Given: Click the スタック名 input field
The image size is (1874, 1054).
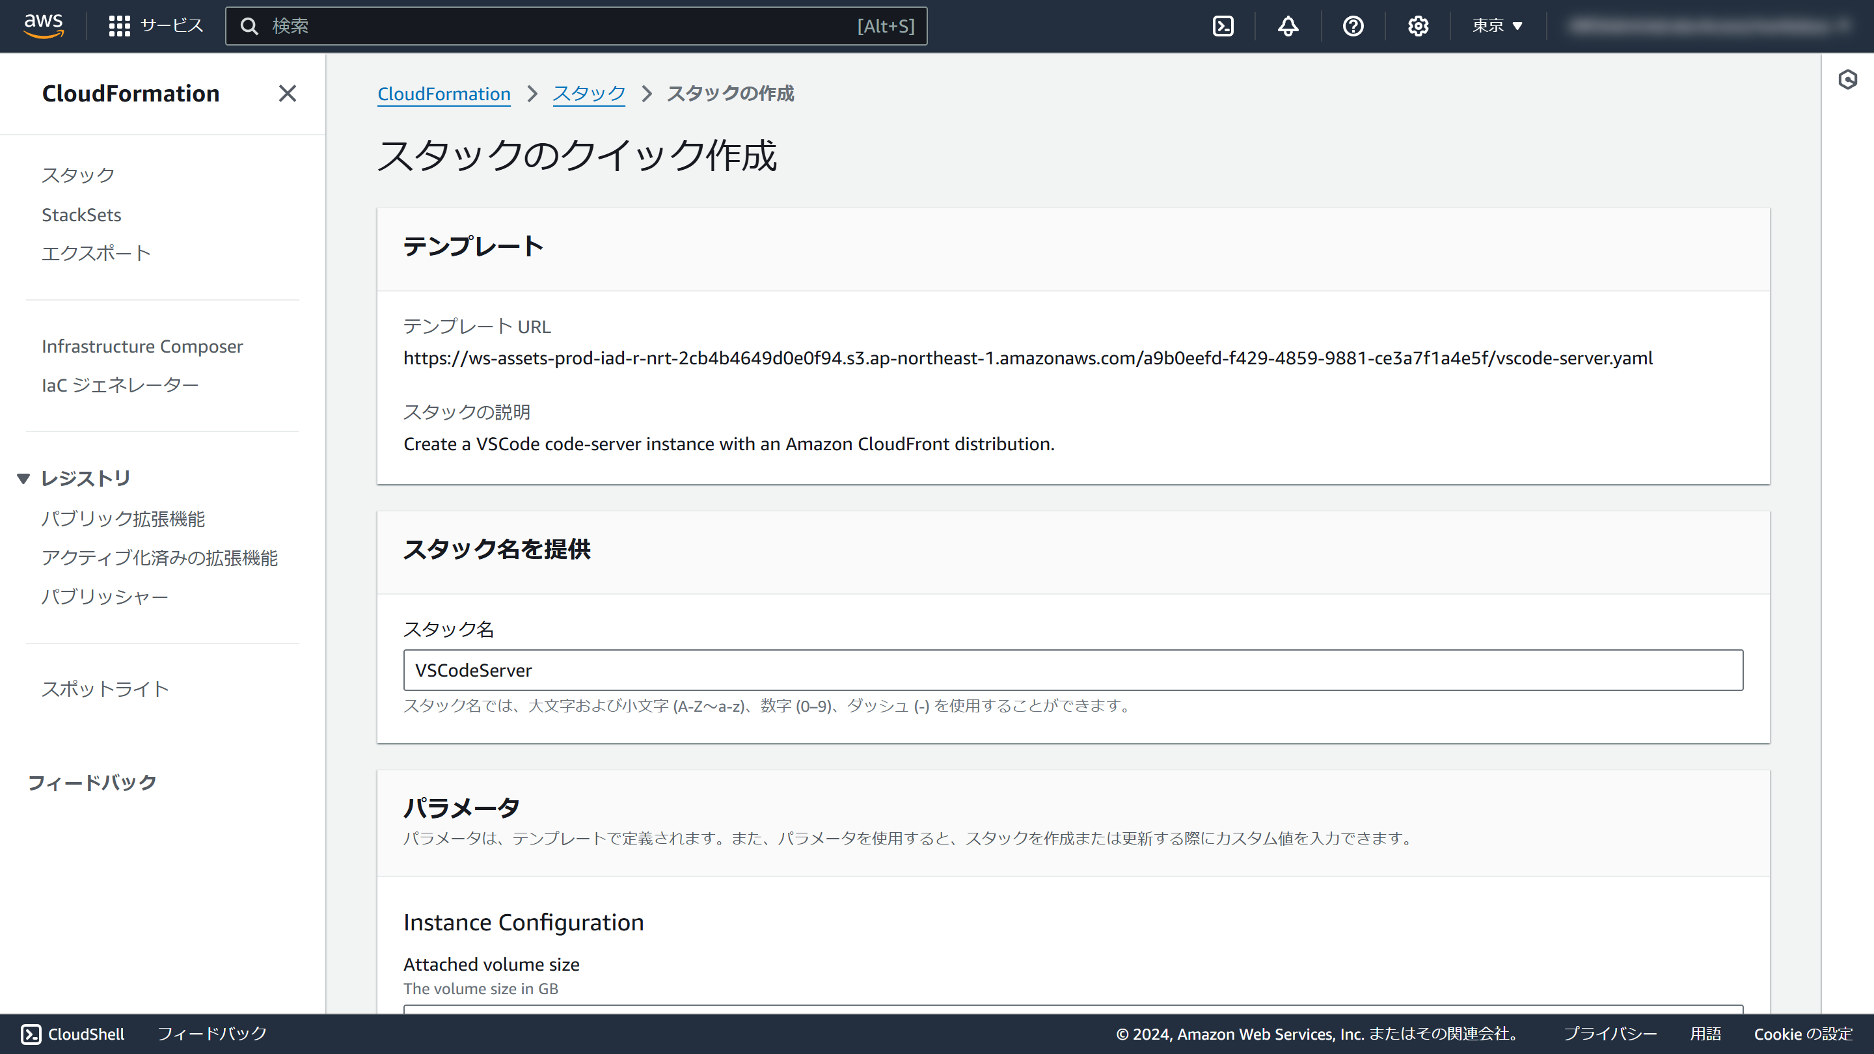Looking at the screenshot, I should click(x=1073, y=670).
